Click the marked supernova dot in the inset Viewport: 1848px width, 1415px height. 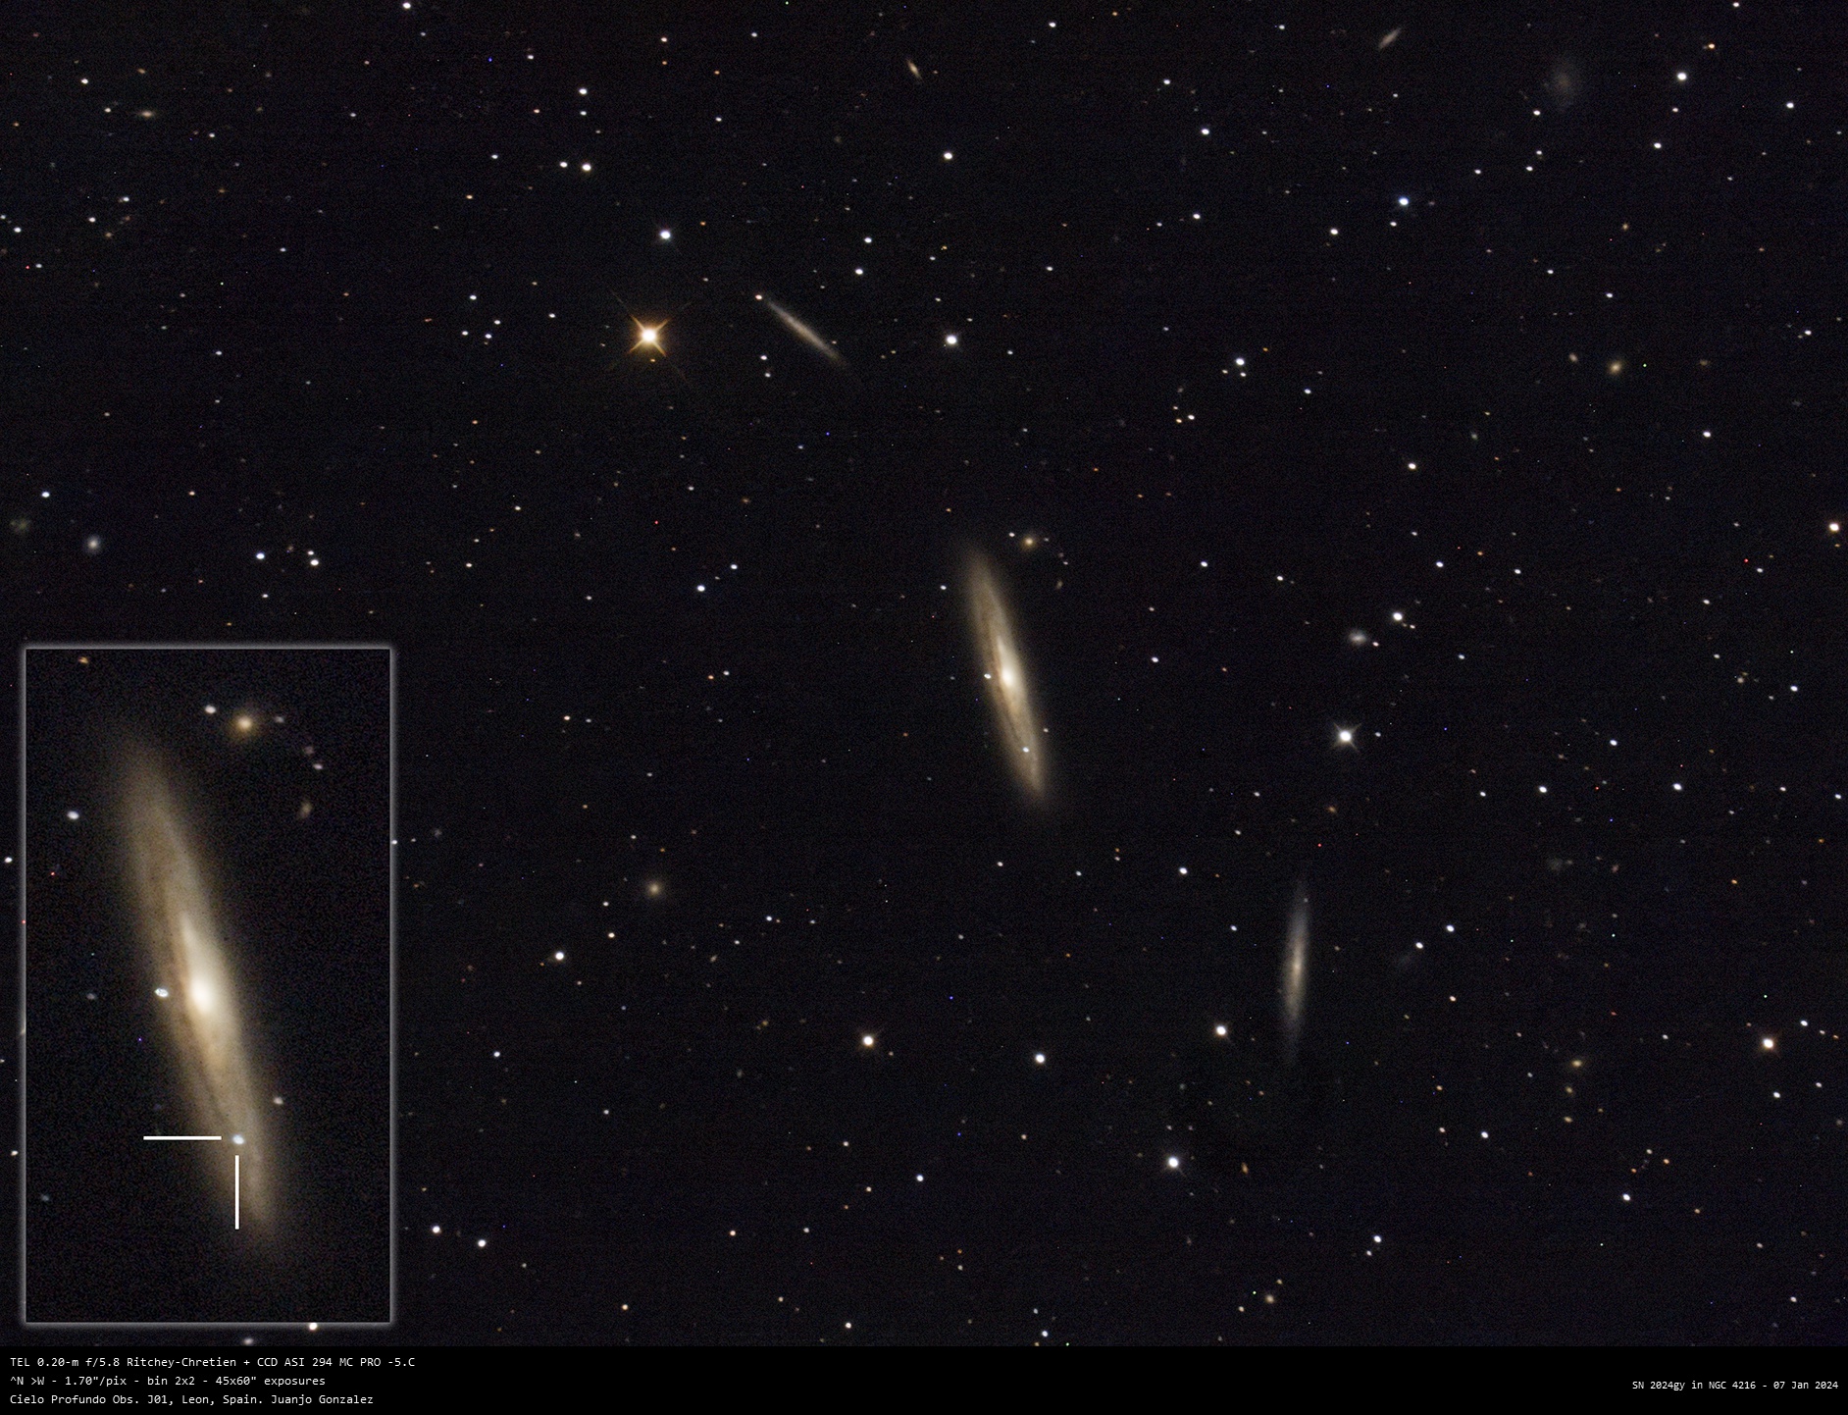click(238, 1139)
